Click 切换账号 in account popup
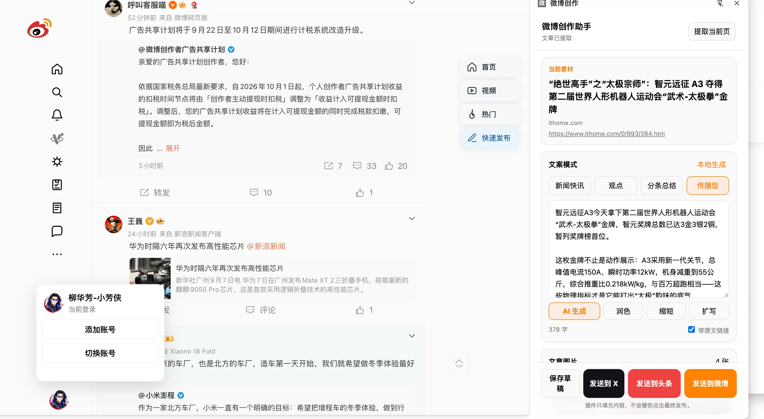The height and width of the screenshot is (419, 764). tap(100, 353)
